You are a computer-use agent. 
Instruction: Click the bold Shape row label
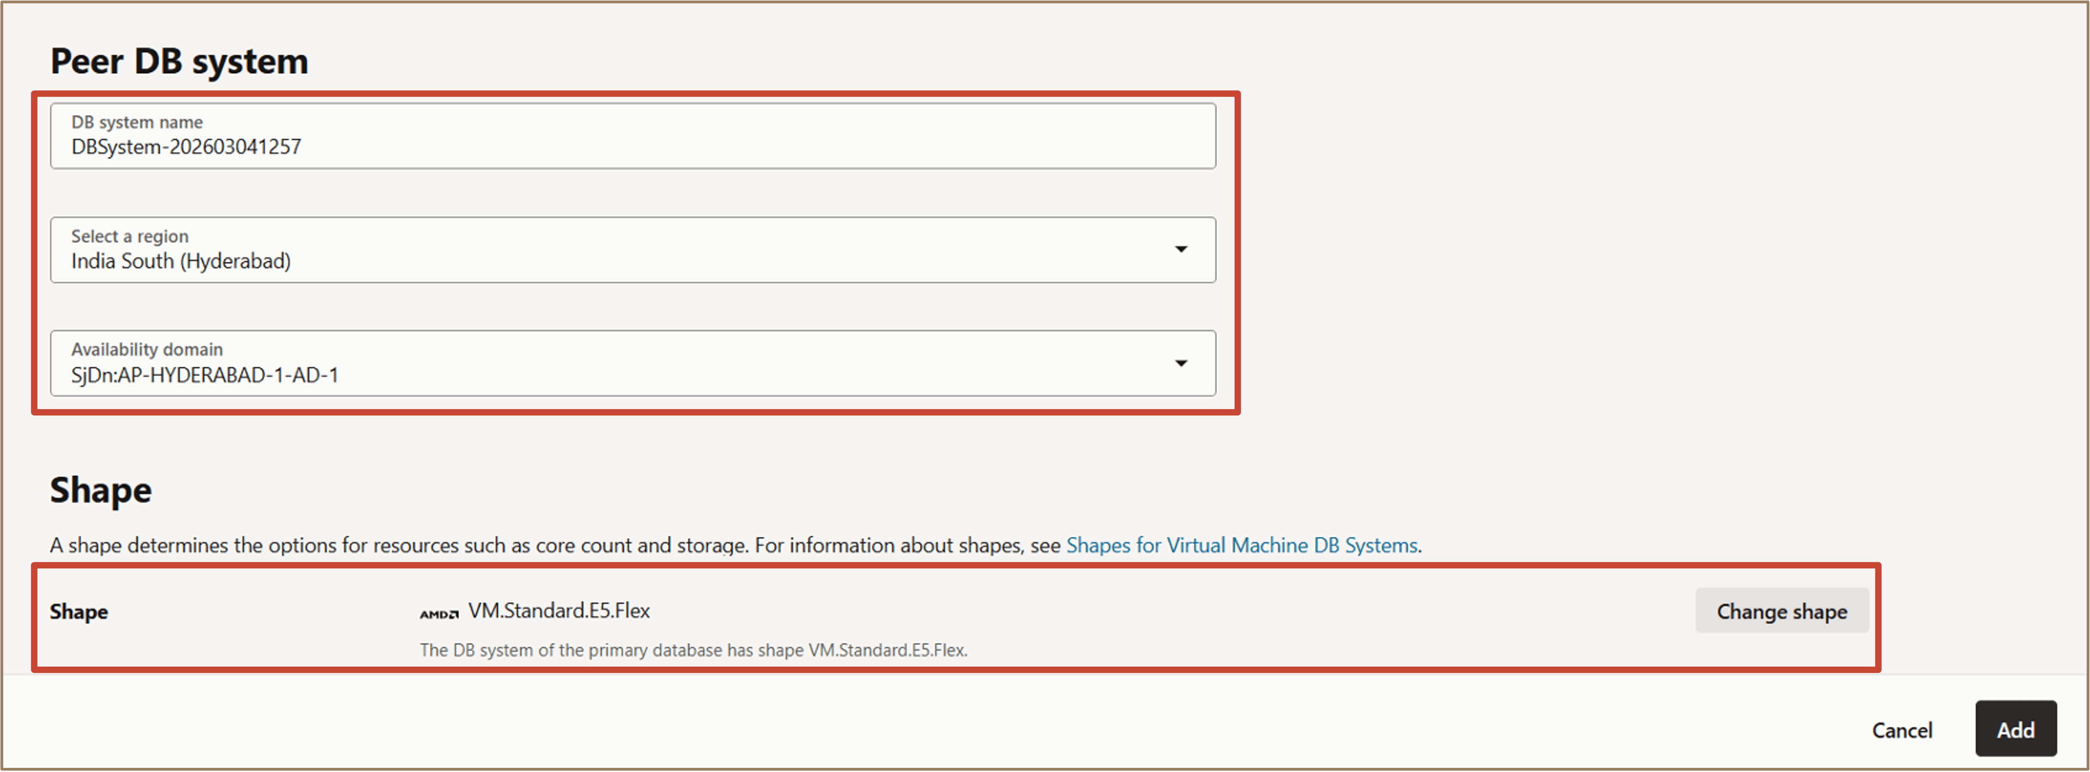tap(79, 611)
